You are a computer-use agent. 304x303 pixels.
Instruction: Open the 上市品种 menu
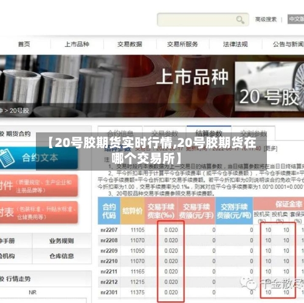[77, 44]
